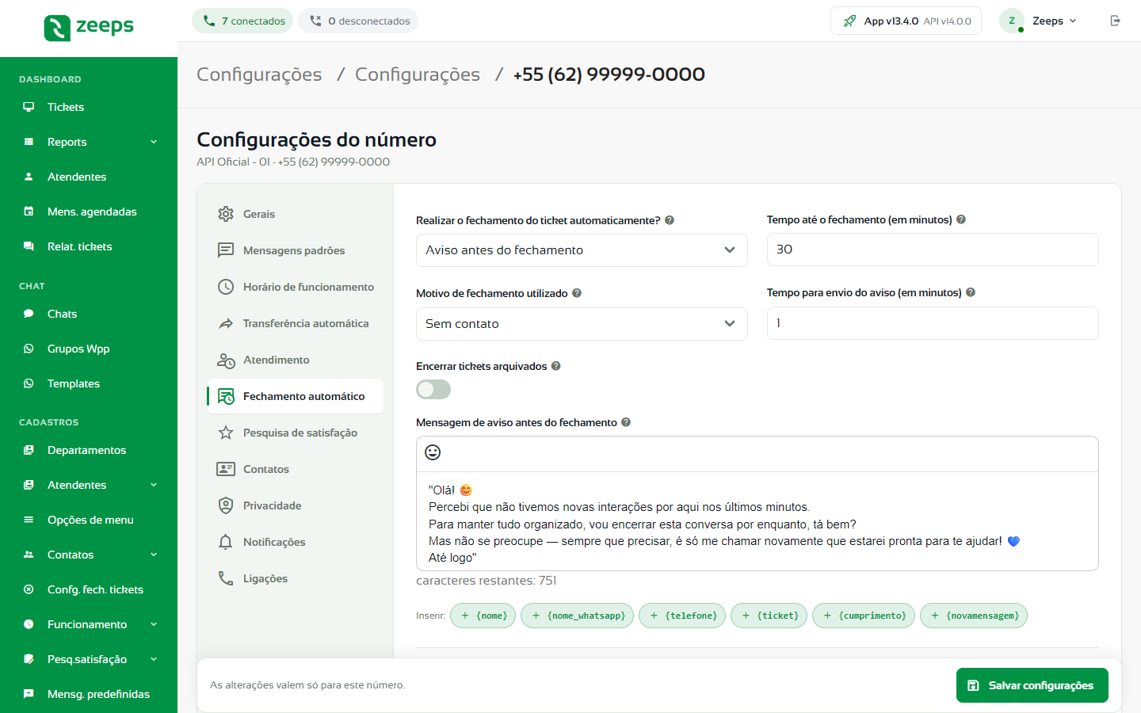Viewport: 1141px width, 713px height.
Task: Click help icon next to Motivo de fechamento utilizado
Action: 577,293
